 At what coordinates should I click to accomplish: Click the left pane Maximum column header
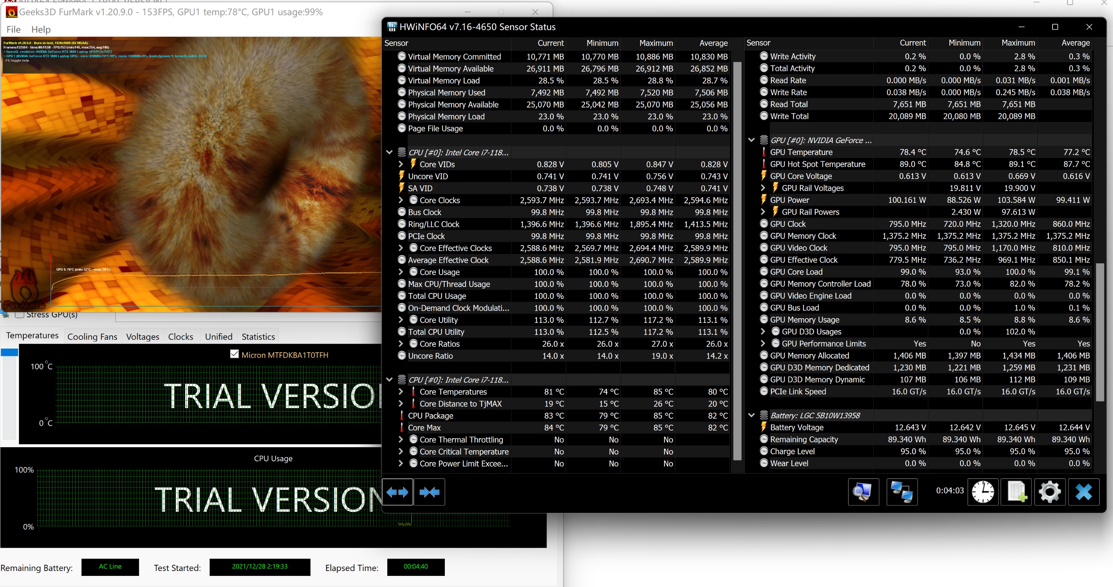[x=648, y=43]
